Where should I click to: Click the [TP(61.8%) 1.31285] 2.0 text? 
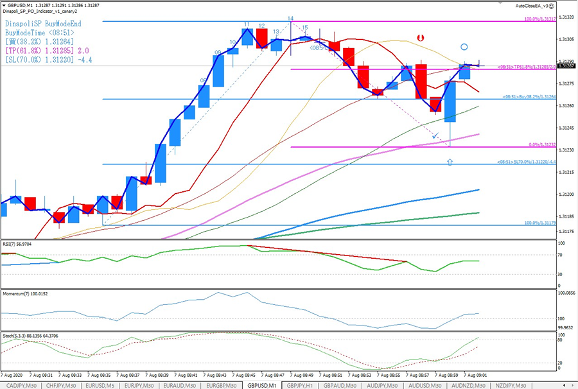[x=47, y=51]
